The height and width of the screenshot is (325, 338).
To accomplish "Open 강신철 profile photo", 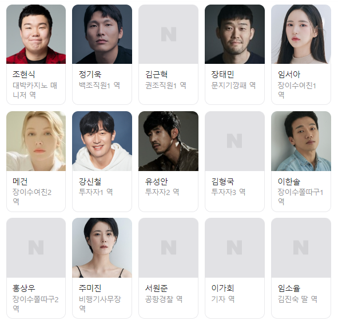I will click(102, 141).
